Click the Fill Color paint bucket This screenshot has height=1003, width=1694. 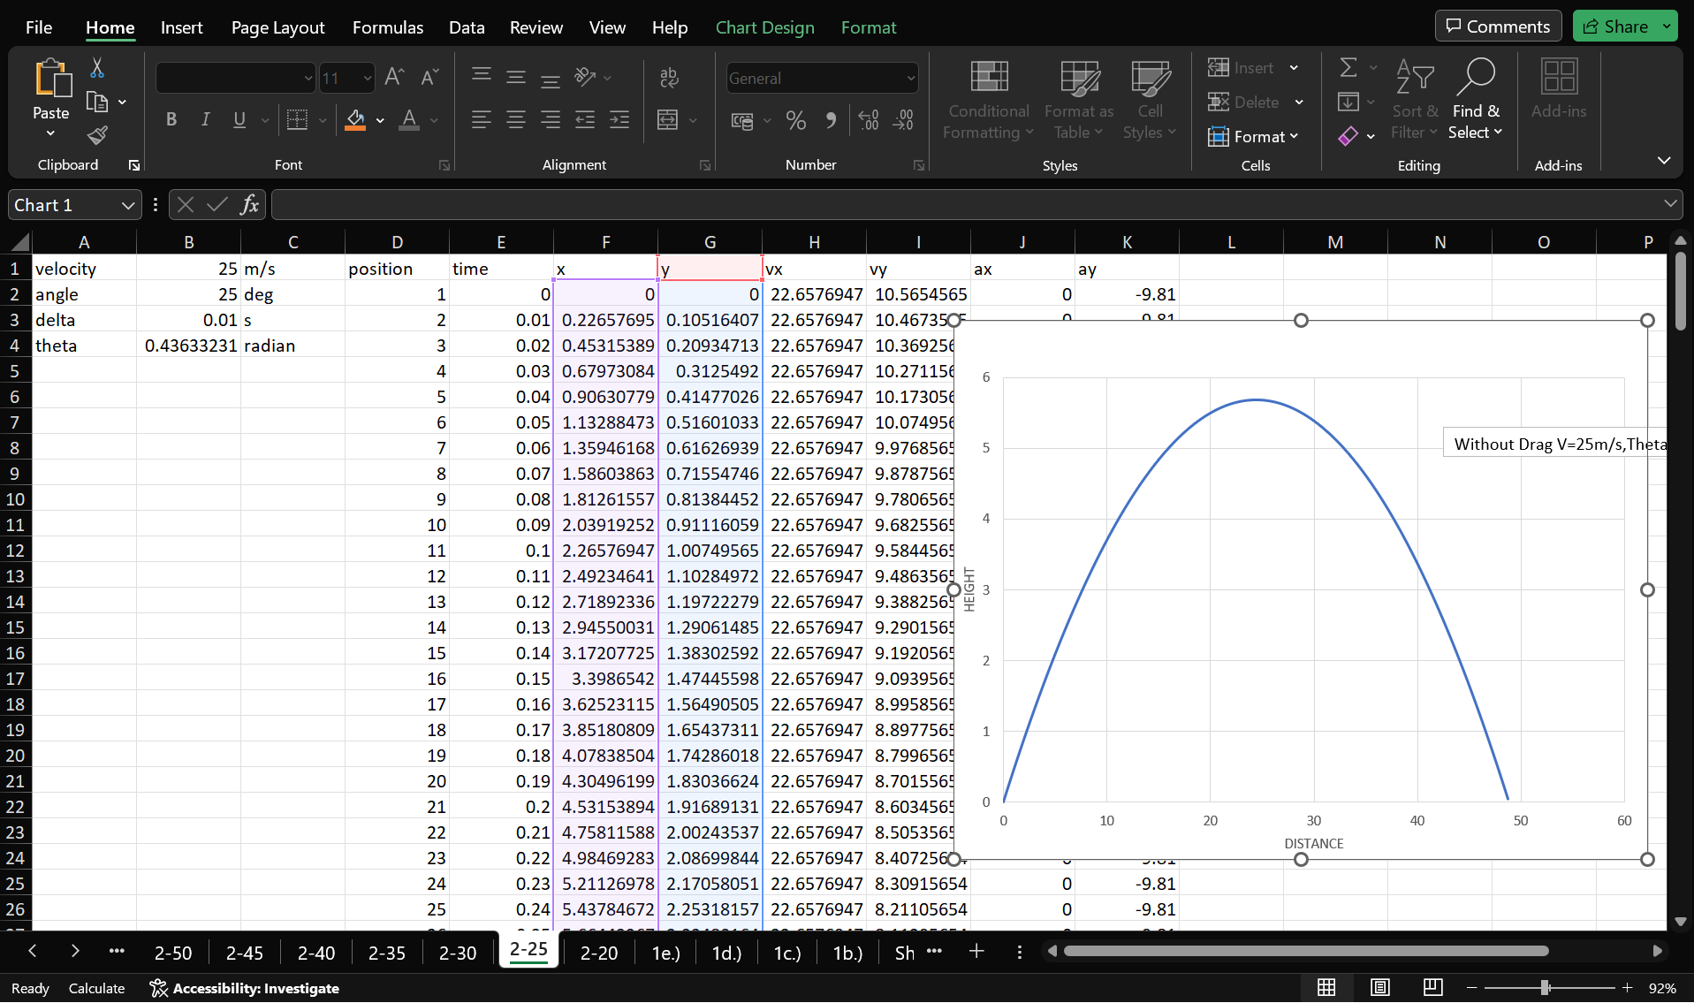coord(355,119)
